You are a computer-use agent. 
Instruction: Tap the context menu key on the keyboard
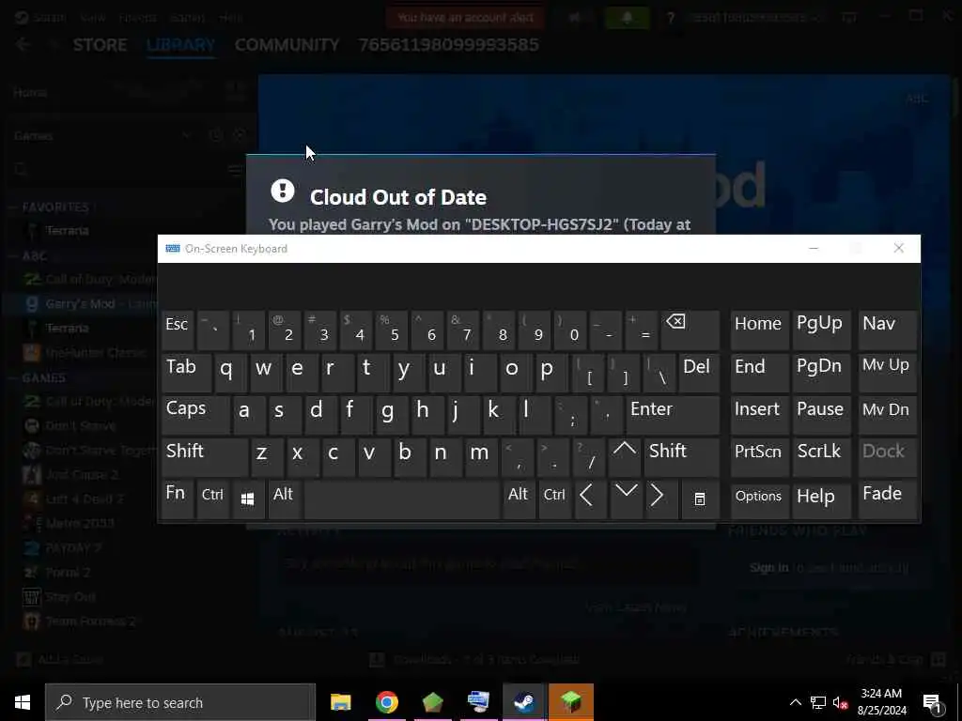tap(699, 499)
